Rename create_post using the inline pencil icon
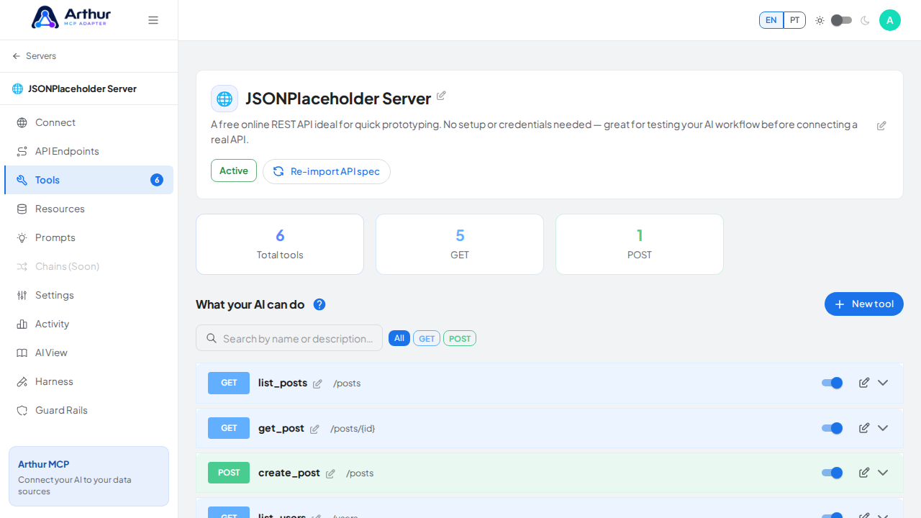Image resolution: width=921 pixels, height=518 pixels. [330, 474]
